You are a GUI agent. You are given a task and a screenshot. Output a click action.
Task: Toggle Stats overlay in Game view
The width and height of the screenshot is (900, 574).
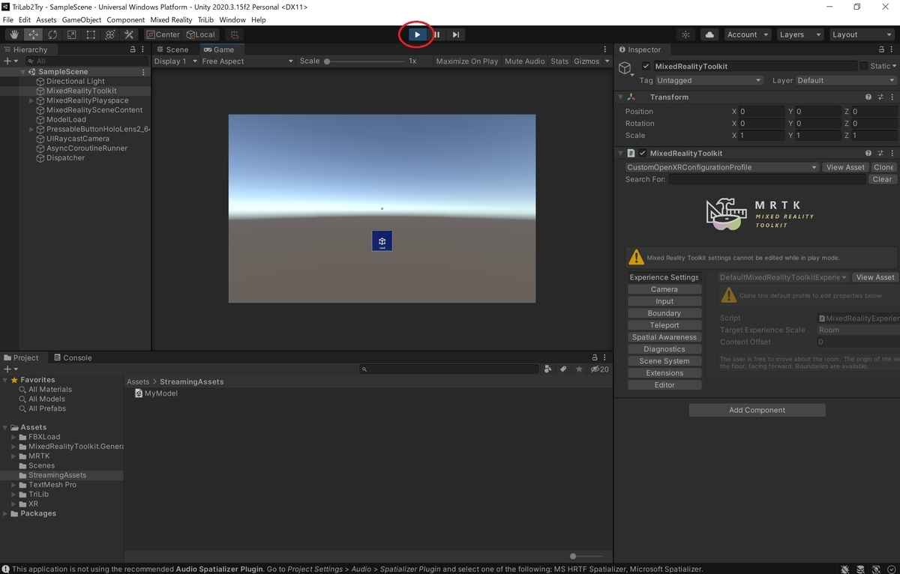pos(559,61)
